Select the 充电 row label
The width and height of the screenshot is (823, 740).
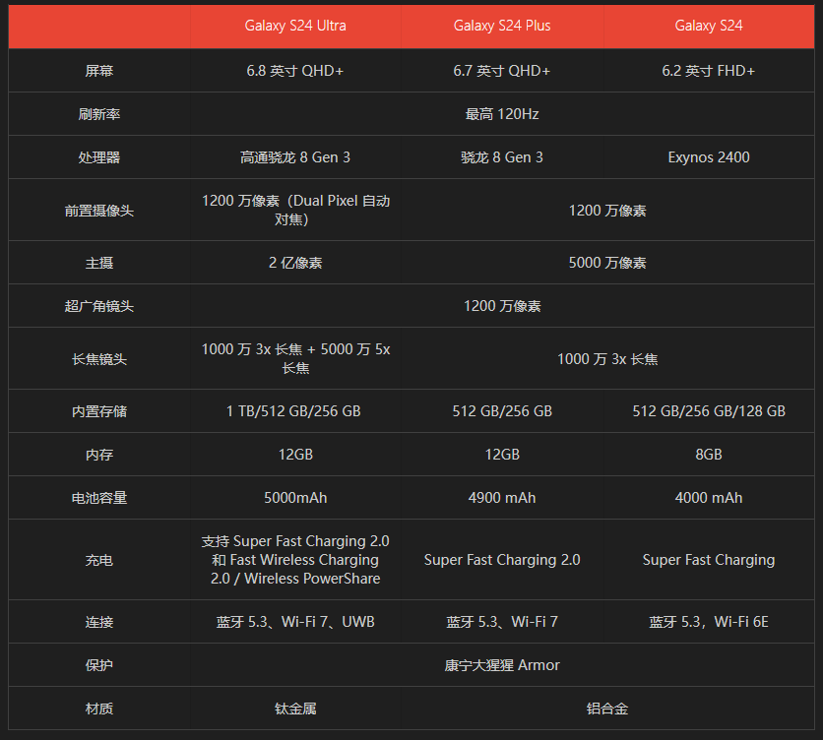point(99,560)
